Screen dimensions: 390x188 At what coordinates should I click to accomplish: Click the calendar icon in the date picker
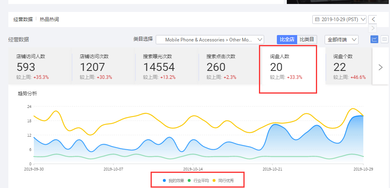pyautogui.click(x=317, y=19)
